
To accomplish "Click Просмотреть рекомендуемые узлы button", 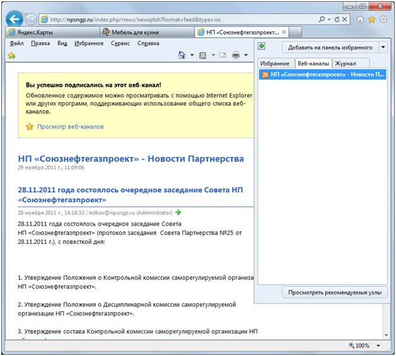I will click(x=335, y=292).
